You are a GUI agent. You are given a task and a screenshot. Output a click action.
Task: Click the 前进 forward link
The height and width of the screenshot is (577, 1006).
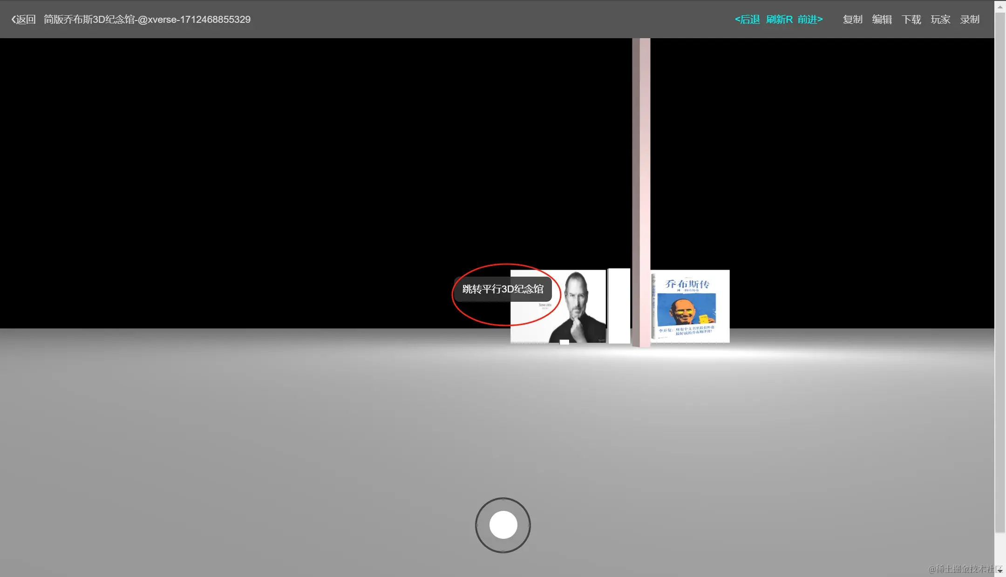[810, 20]
